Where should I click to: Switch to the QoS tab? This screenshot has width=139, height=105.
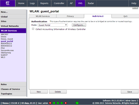[125, 16]
